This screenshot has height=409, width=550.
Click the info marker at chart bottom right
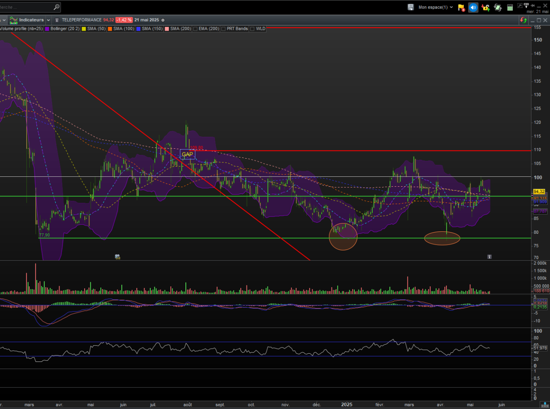point(489,257)
